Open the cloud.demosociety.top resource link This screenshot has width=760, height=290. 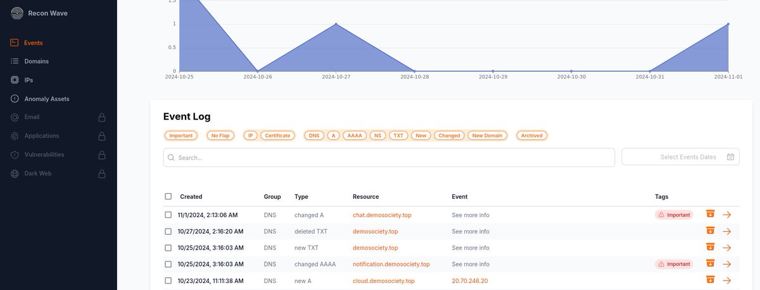point(384,281)
